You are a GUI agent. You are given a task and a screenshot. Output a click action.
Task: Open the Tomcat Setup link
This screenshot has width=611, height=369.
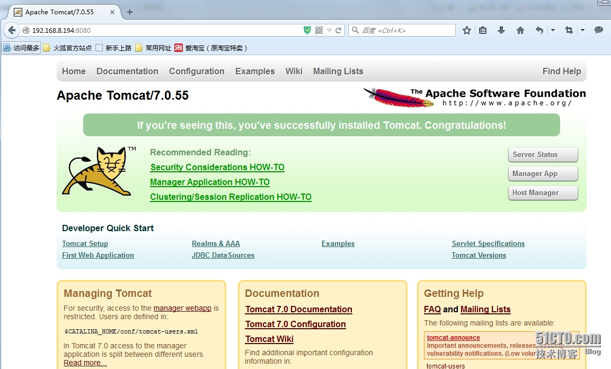pos(85,243)
